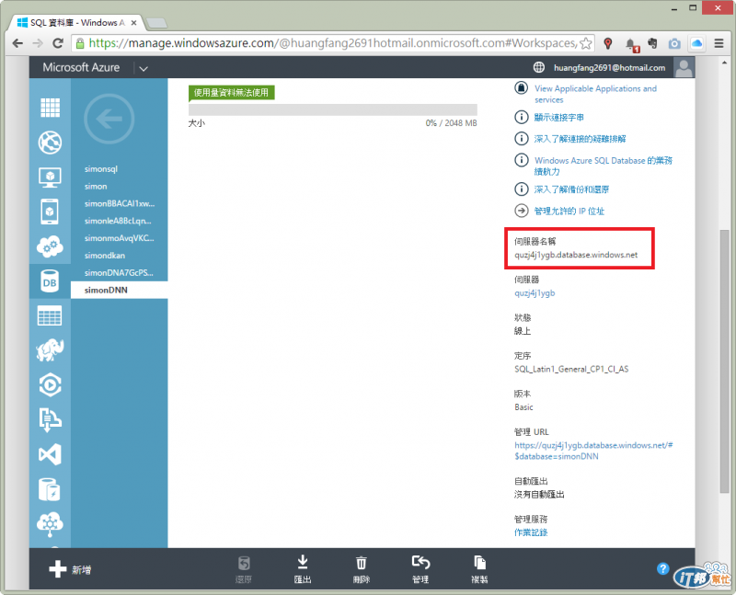Select the simonleA8BcLqn... database
Screen dimensions: 736x595
coord(120,221)
